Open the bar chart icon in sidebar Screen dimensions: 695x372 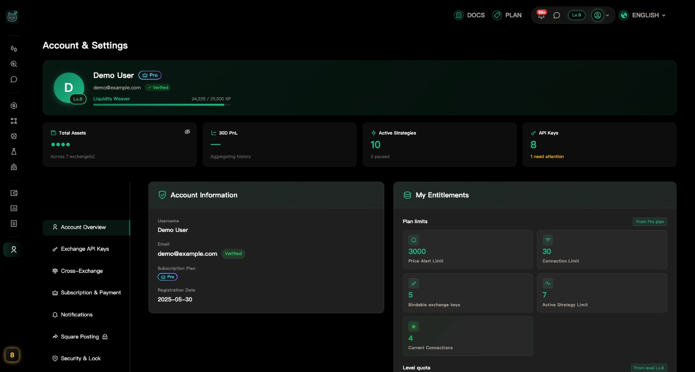[14, 209]
